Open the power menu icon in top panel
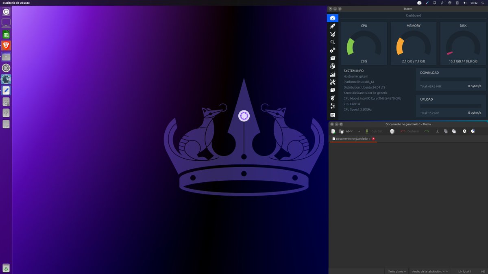 pyautogui.click(x=483, y=3)
